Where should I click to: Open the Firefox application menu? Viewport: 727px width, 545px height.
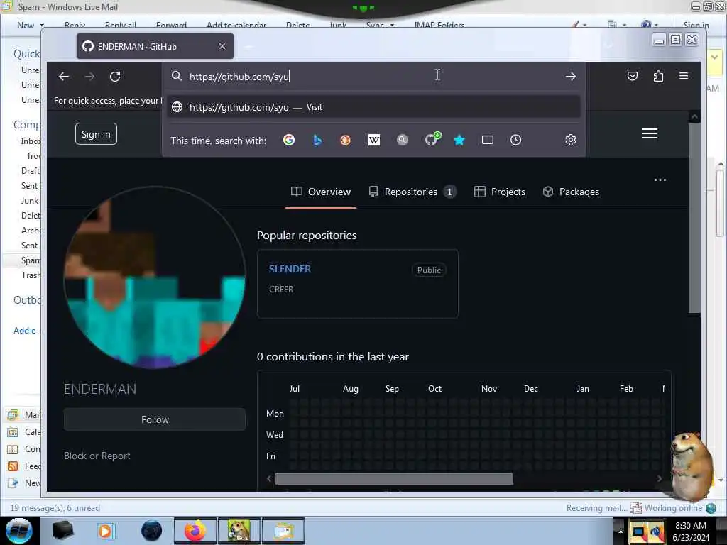click(x=684, y=75)
